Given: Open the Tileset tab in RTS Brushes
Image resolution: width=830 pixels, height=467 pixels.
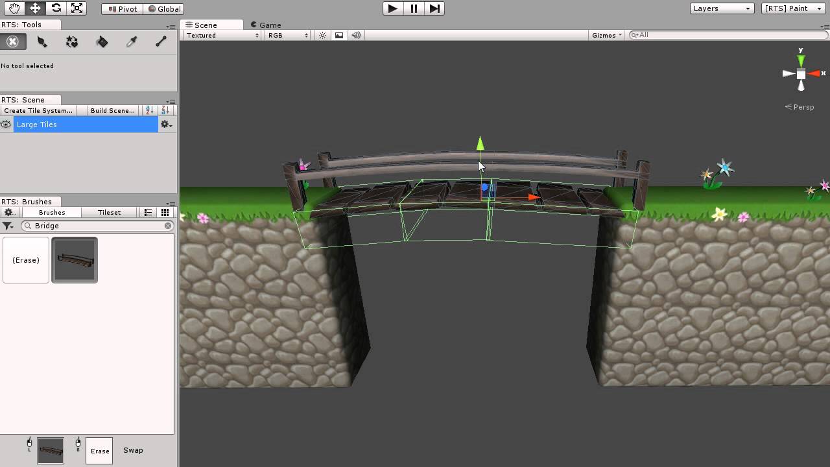Looking at the screenshot, I should click(109, 212).
